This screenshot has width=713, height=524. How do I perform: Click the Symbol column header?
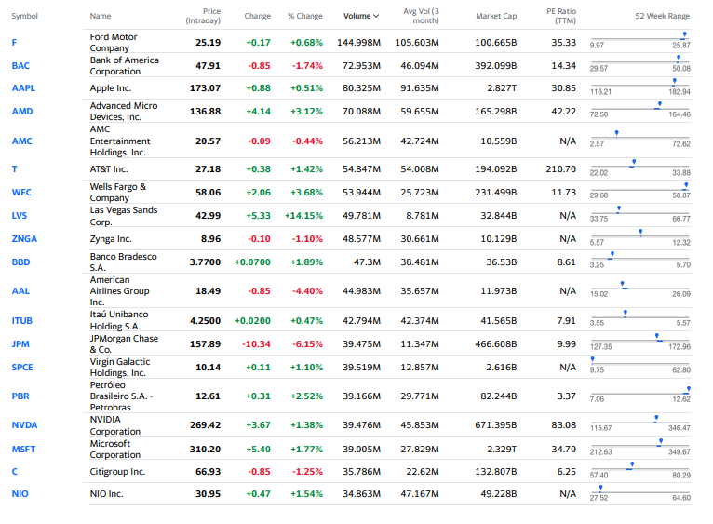[24, 16]
